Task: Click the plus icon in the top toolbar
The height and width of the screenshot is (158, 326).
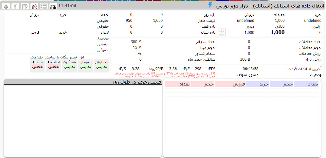Action: click(6, 6)
